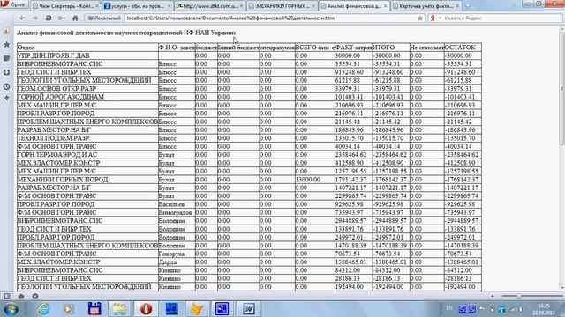
Task: Go back with the browser Back arrow
Action: click(22, 18)
